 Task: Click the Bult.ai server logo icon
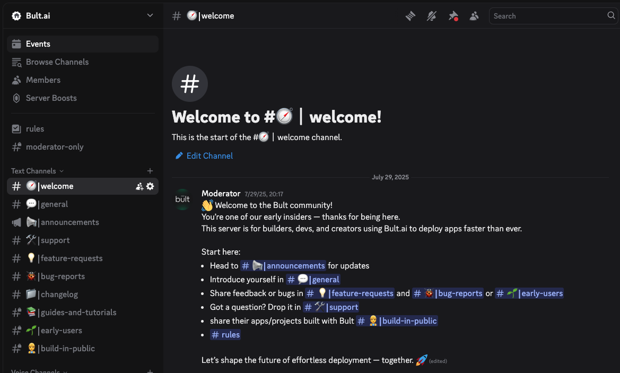point(16,16)
